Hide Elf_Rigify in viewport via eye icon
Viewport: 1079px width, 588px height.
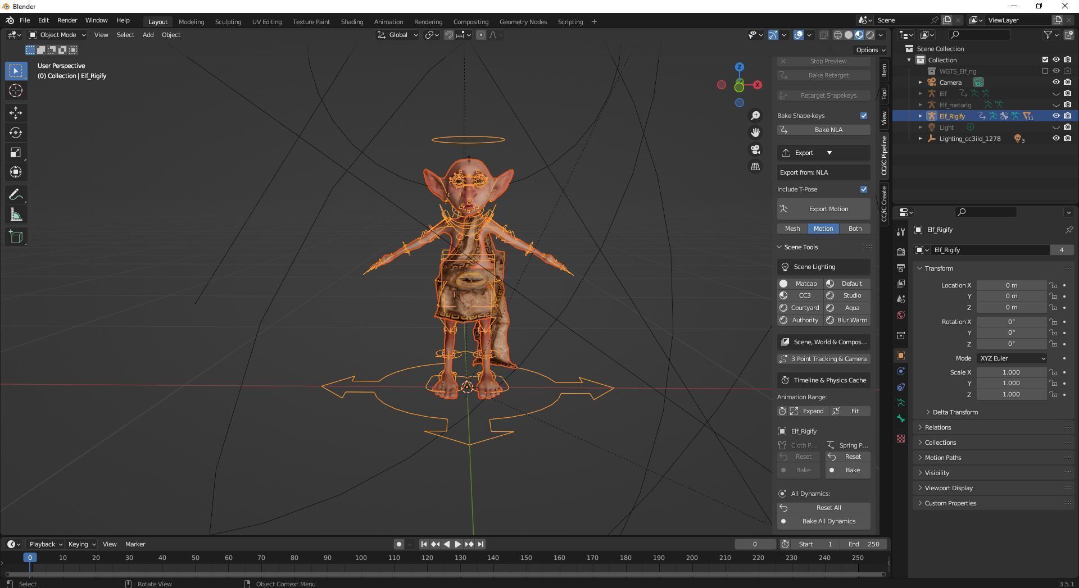(1056, 116)
